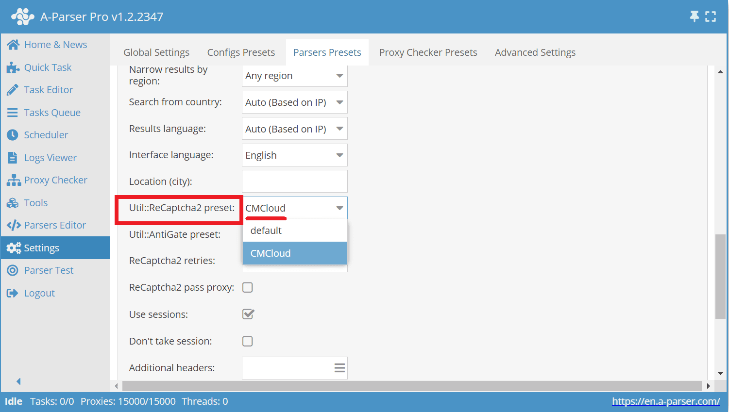Click the Parsers Editor code icon
Screen dimensions: 729x412
tap(14, 225)
